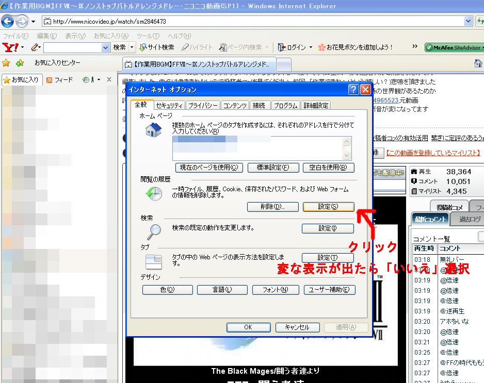Open the dropdown arrow beside ログイン
This screenshot has height=383, width=484.
(x=311, y=47)
